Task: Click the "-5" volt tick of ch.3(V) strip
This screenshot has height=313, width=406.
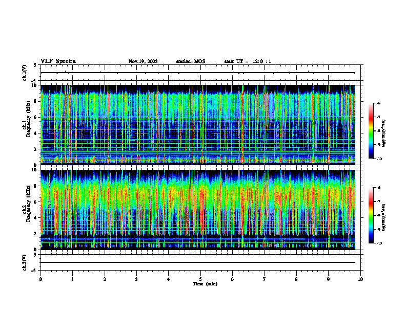Action: click(x=34, y=271)
